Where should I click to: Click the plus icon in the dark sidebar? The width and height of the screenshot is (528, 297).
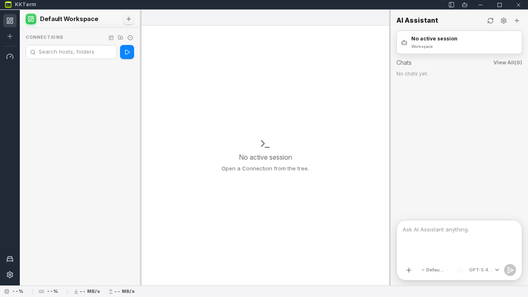point(10,36)
